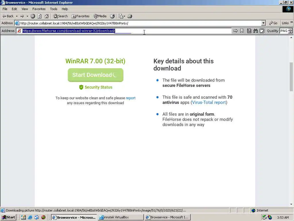Click the report link
This screenshot has height=221, width=294.
pos(131,98)
